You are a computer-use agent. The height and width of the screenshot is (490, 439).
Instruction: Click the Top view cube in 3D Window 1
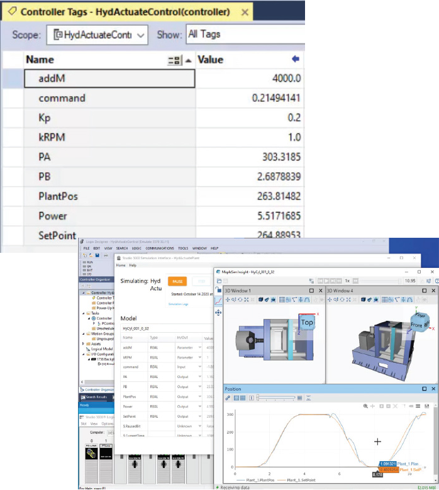tap(307, 322)
